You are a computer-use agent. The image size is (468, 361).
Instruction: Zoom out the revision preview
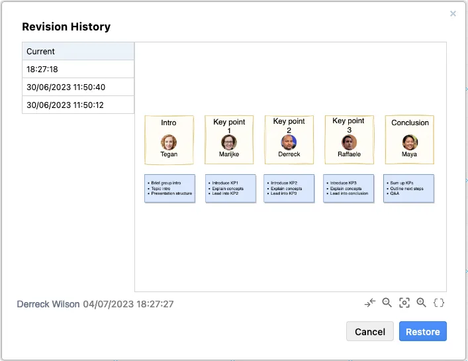[x=387, y=303]
